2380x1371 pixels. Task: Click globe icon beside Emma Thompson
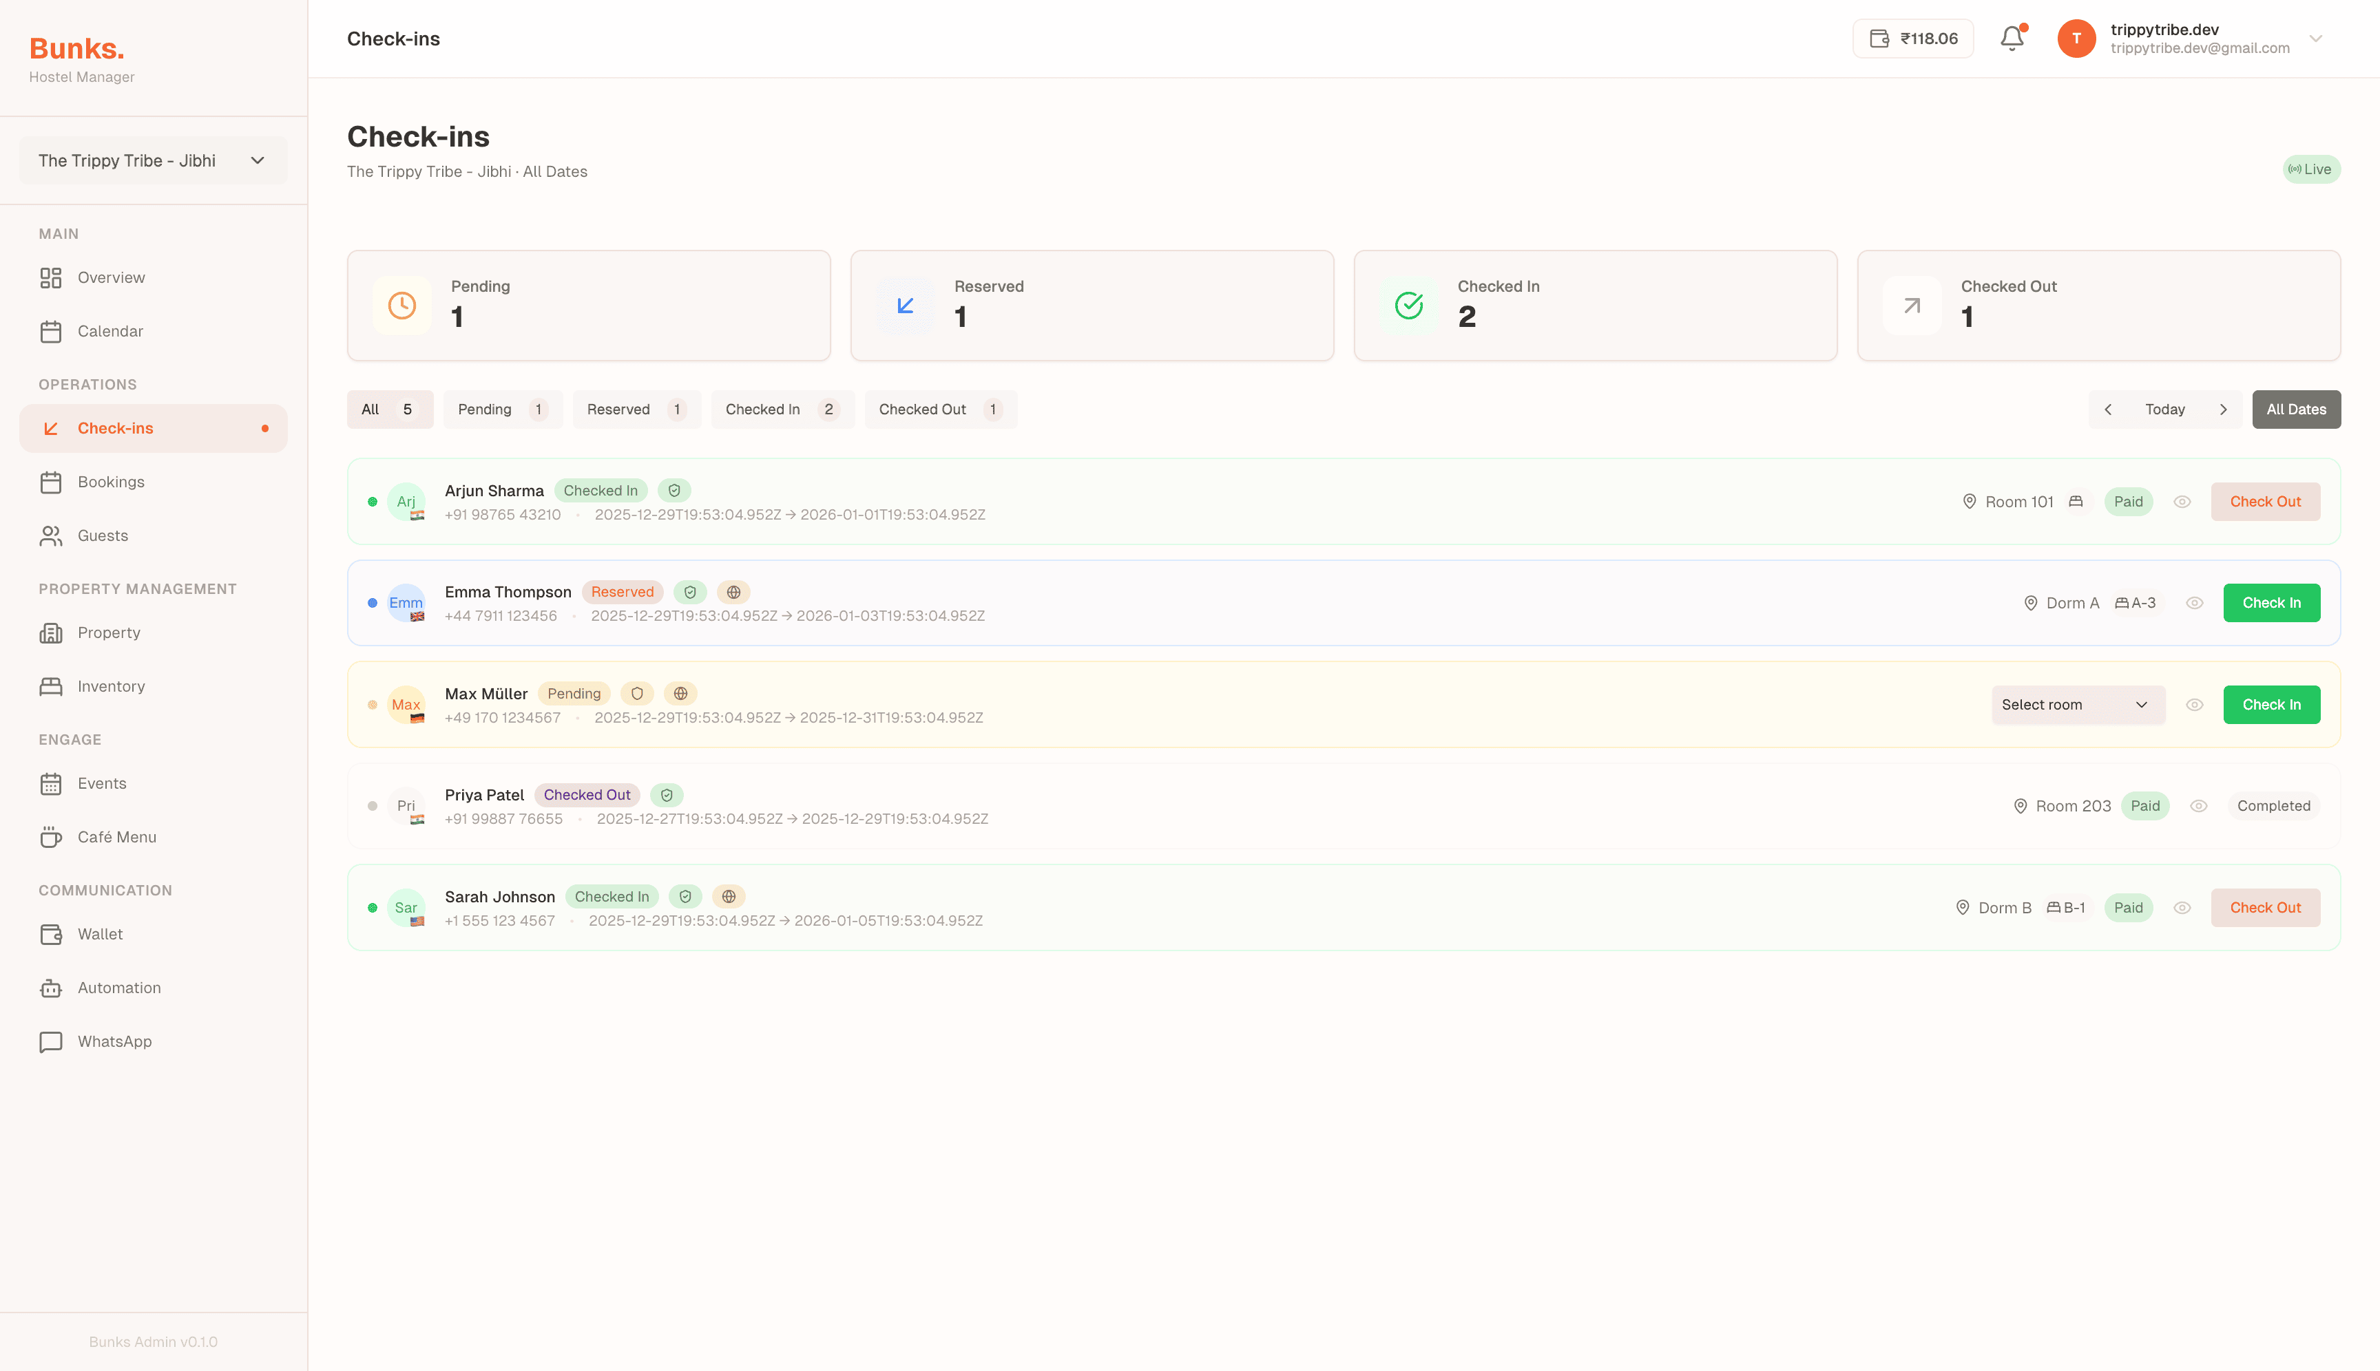pos(733,593)
